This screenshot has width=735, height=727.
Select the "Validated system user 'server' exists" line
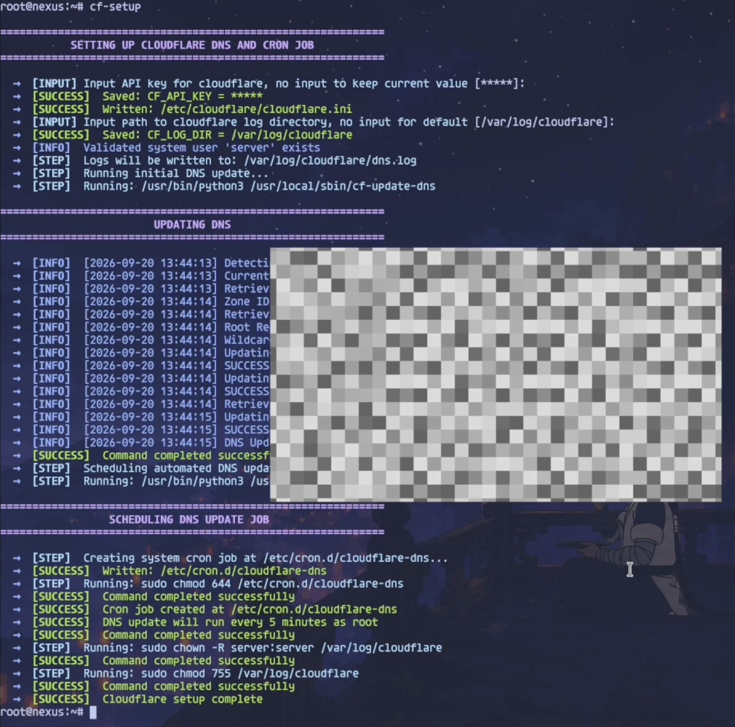click(166, 148)
